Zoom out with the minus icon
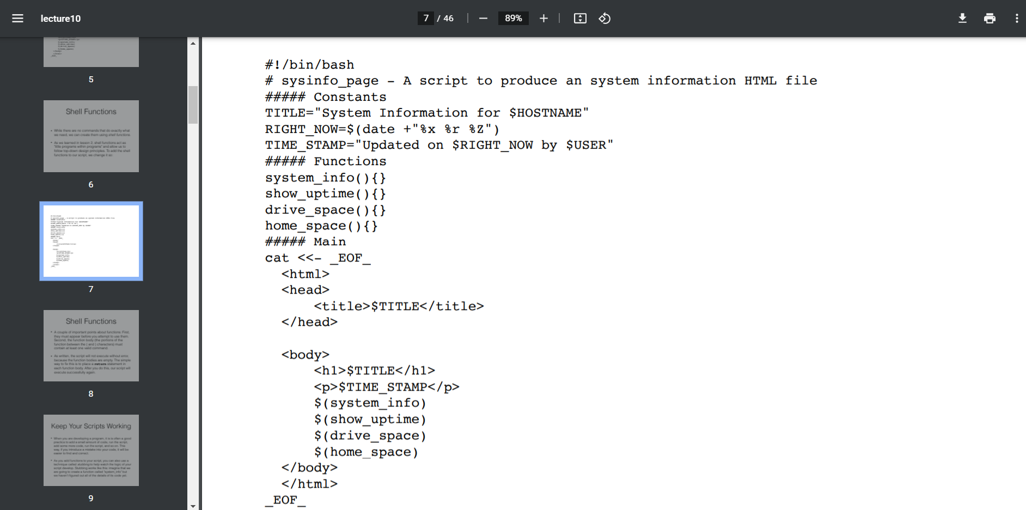1026x510 pixels. pyautogui.click(x=483, y=18)
